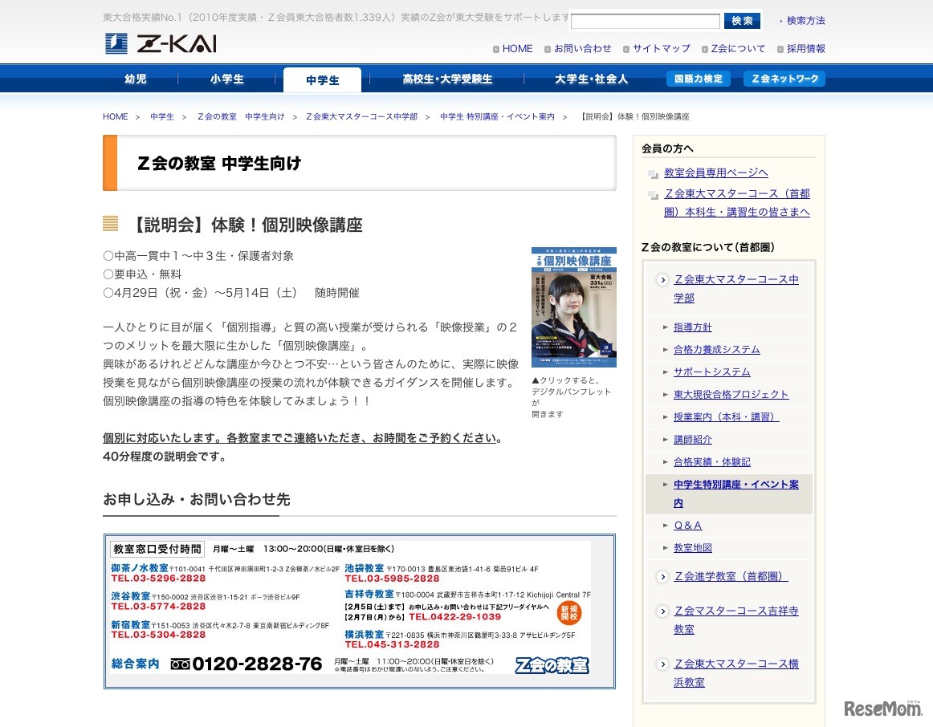Go to HOME in top utility links
Image resolution: width=933 pixels, height=727 pixels.
point(517,49)
